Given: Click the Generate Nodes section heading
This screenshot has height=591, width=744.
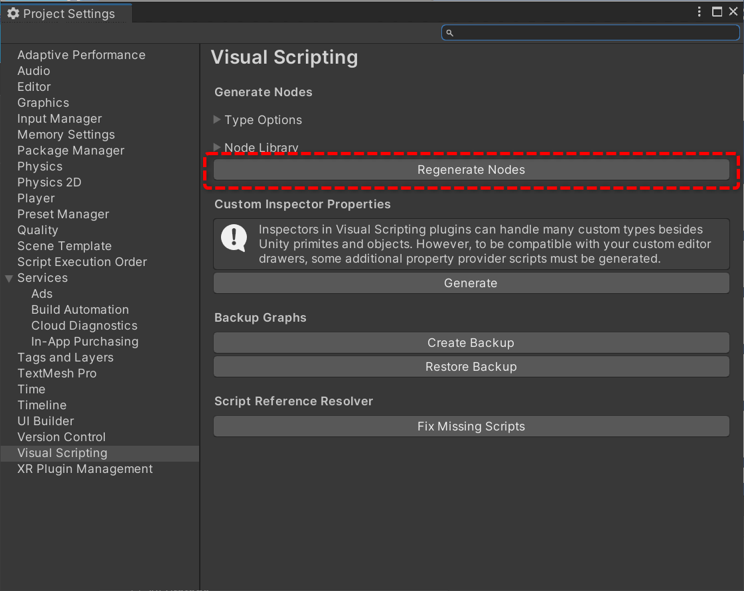Looking at the screenshot, I should pyautogui.click(x=263, y=92).
